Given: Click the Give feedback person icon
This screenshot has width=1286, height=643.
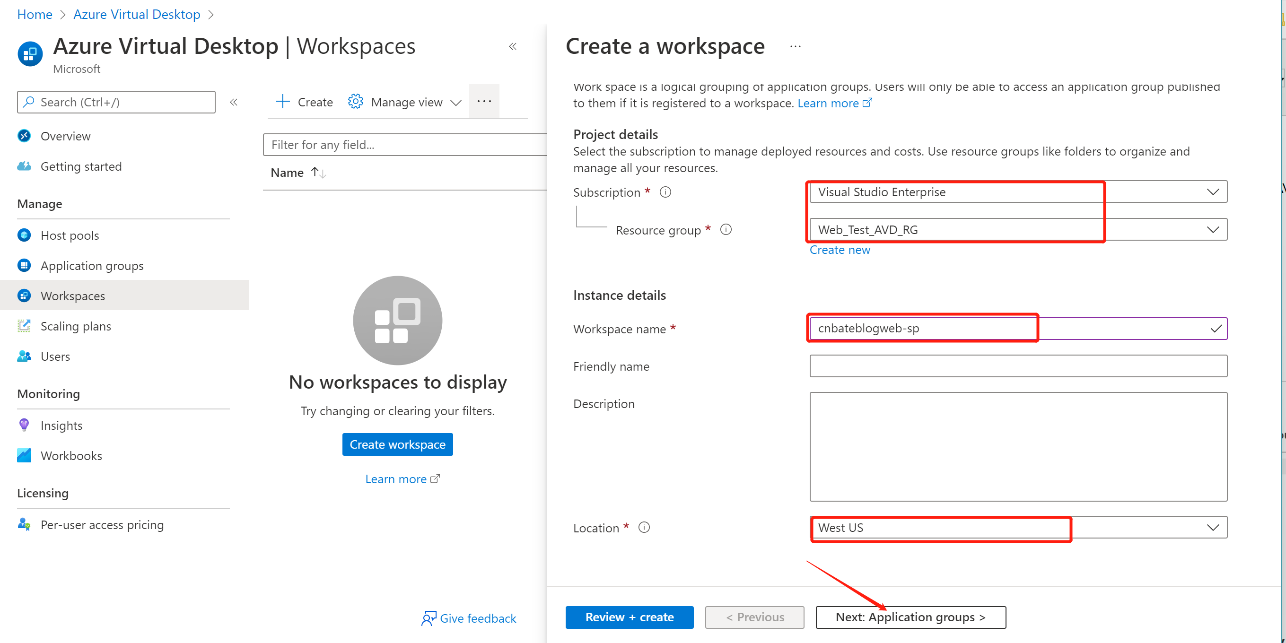Looking at the screenshot, I should (429, 618).
